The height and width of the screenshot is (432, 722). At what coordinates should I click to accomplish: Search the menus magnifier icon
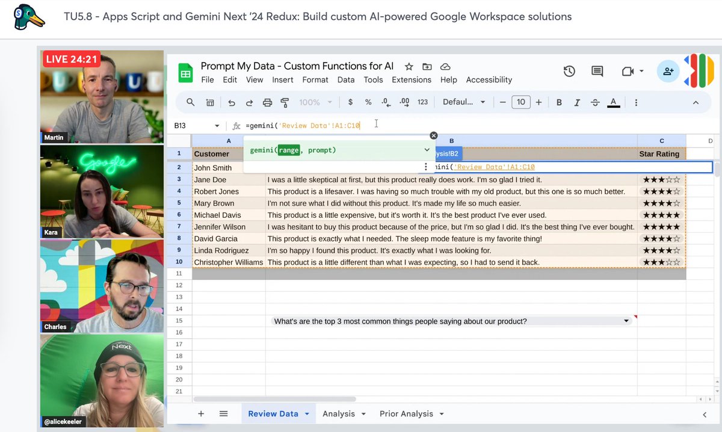[190, 102]
